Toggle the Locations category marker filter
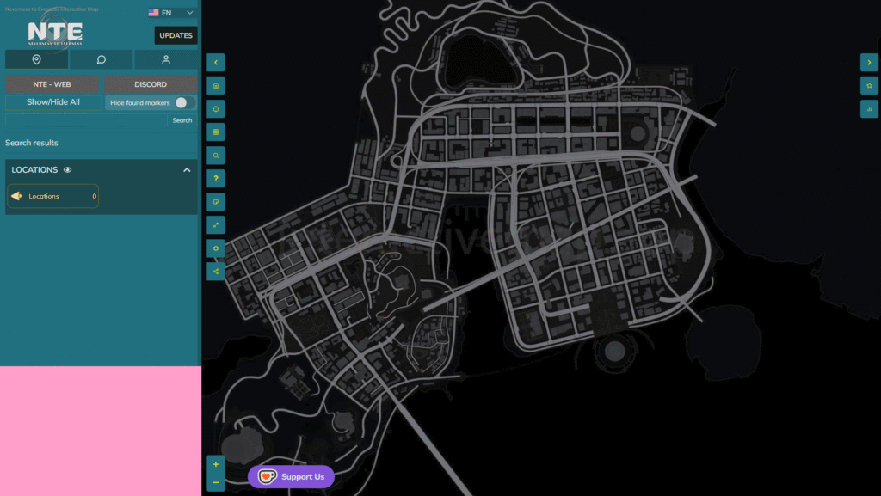 click(52, 196)
